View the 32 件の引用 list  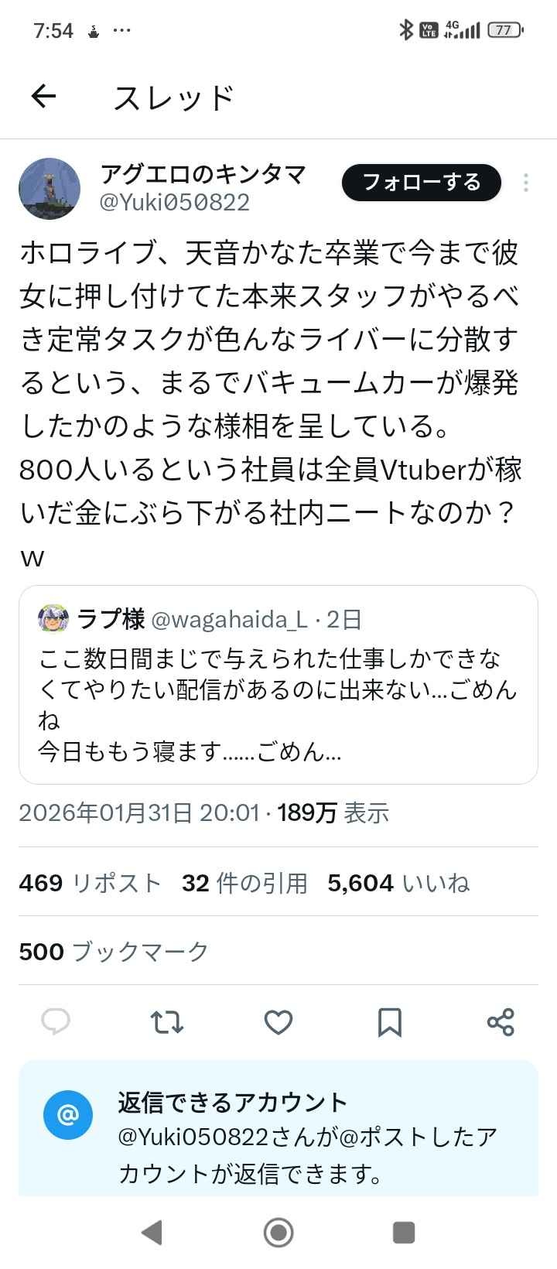(244, 883)
